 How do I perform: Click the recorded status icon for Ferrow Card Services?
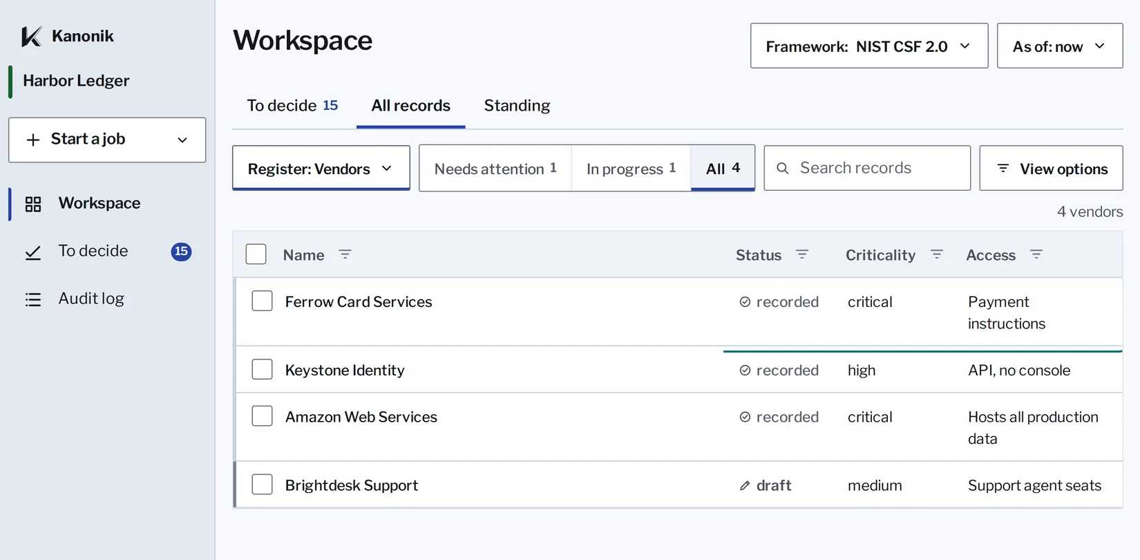pos(745,302)
